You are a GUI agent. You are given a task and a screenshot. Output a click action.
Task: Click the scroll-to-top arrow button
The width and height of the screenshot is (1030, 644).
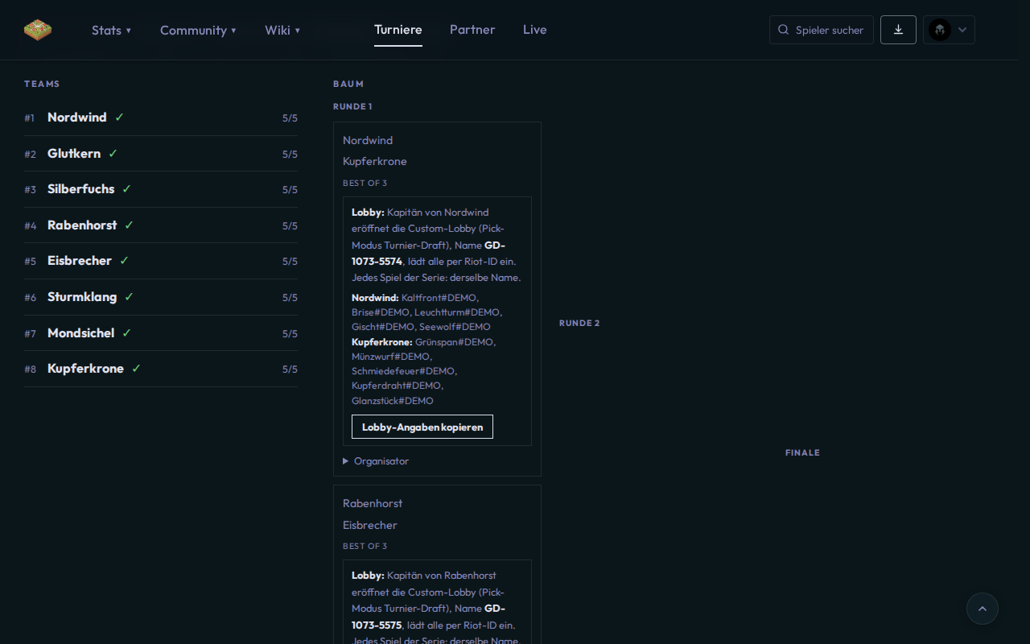982,609
